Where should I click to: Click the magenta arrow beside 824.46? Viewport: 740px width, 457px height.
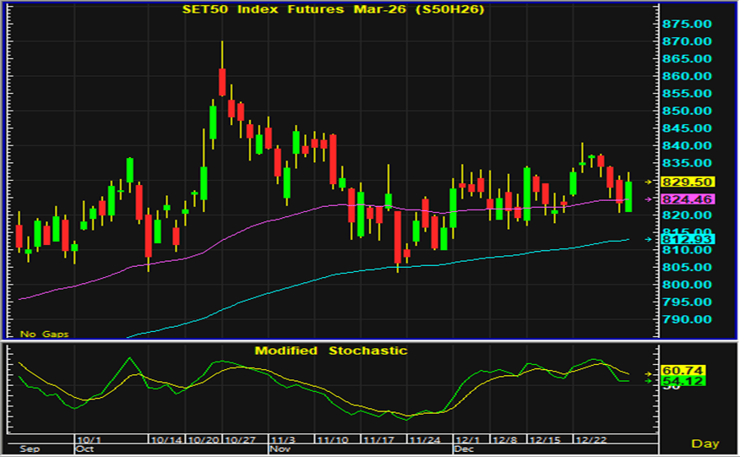649,199
